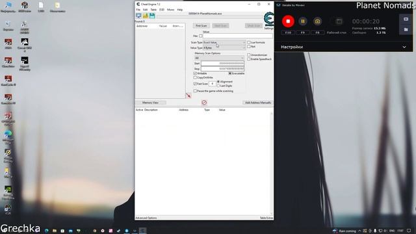416x234 pixels.
Task: Click the red arrow add-to-address-list icon
Action: pos(188,96)
